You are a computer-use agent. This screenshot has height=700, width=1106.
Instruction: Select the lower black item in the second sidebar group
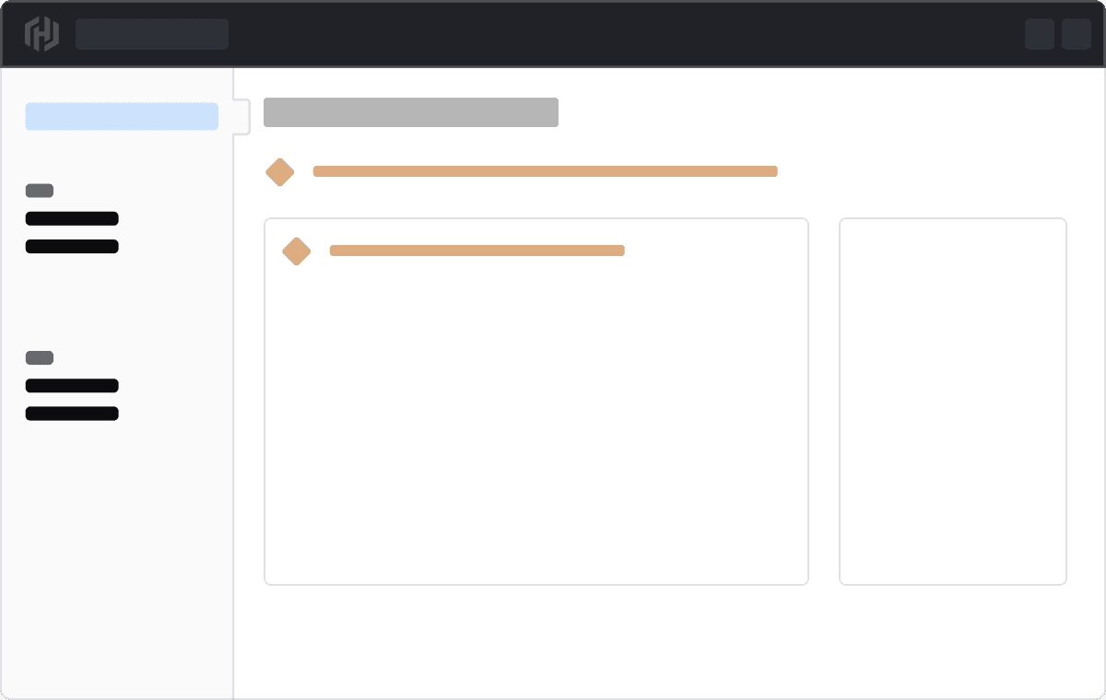click(72, 414)
